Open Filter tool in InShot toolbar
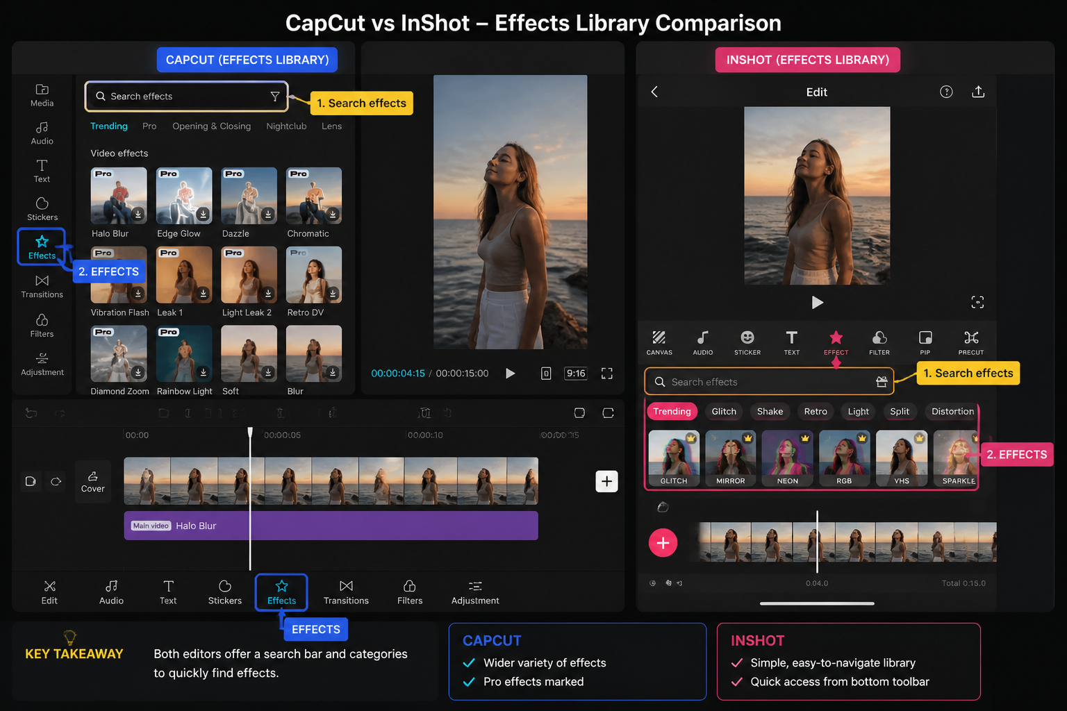 pos(879,343)
